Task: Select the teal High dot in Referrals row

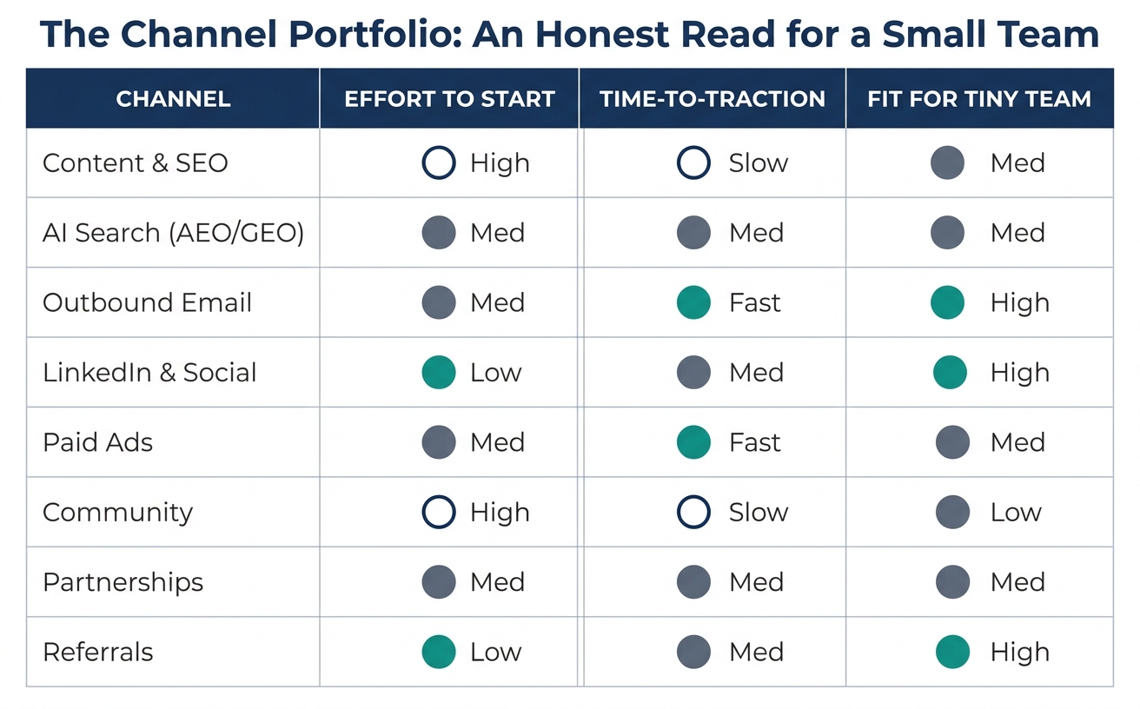Action: click(x=952, y=652)
